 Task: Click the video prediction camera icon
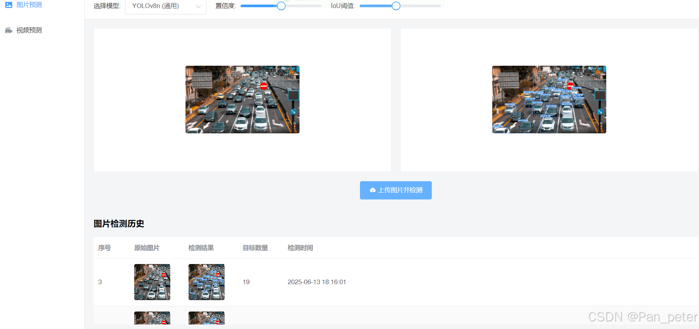pyautogui.click(x=9, y=30)
